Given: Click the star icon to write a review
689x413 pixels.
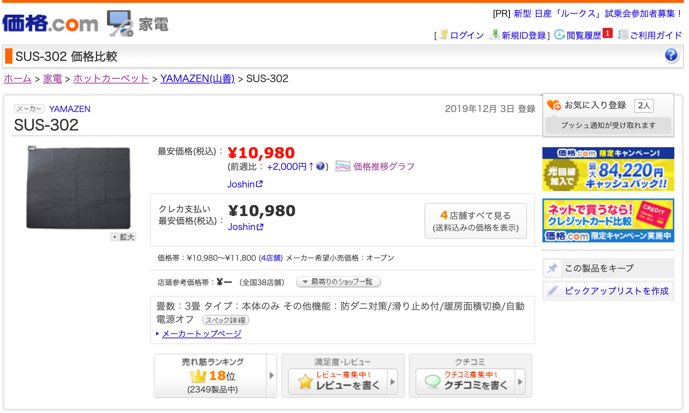Looking at the screenshot, I should coord(305,382).
